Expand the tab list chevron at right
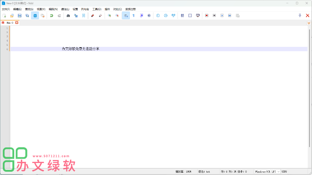Image resolution: width=312 pixels, height=175 pixels. click(309, 23)
